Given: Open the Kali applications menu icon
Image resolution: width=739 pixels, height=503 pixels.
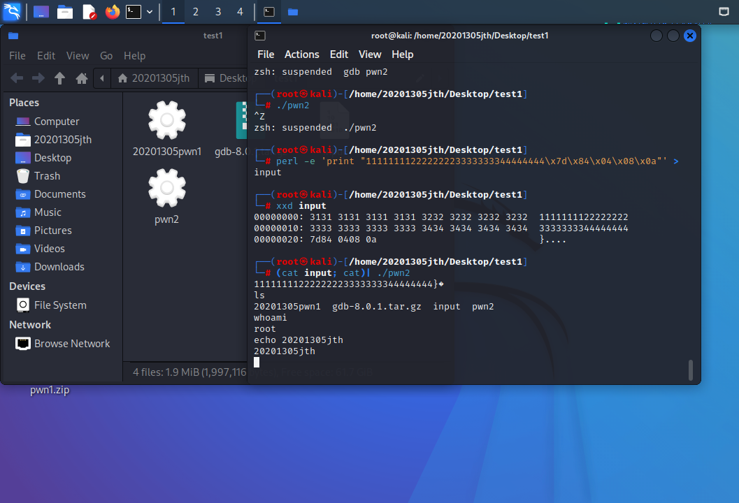Looking at the screenshot, I should pyautogui.click(x=12, y=11).
